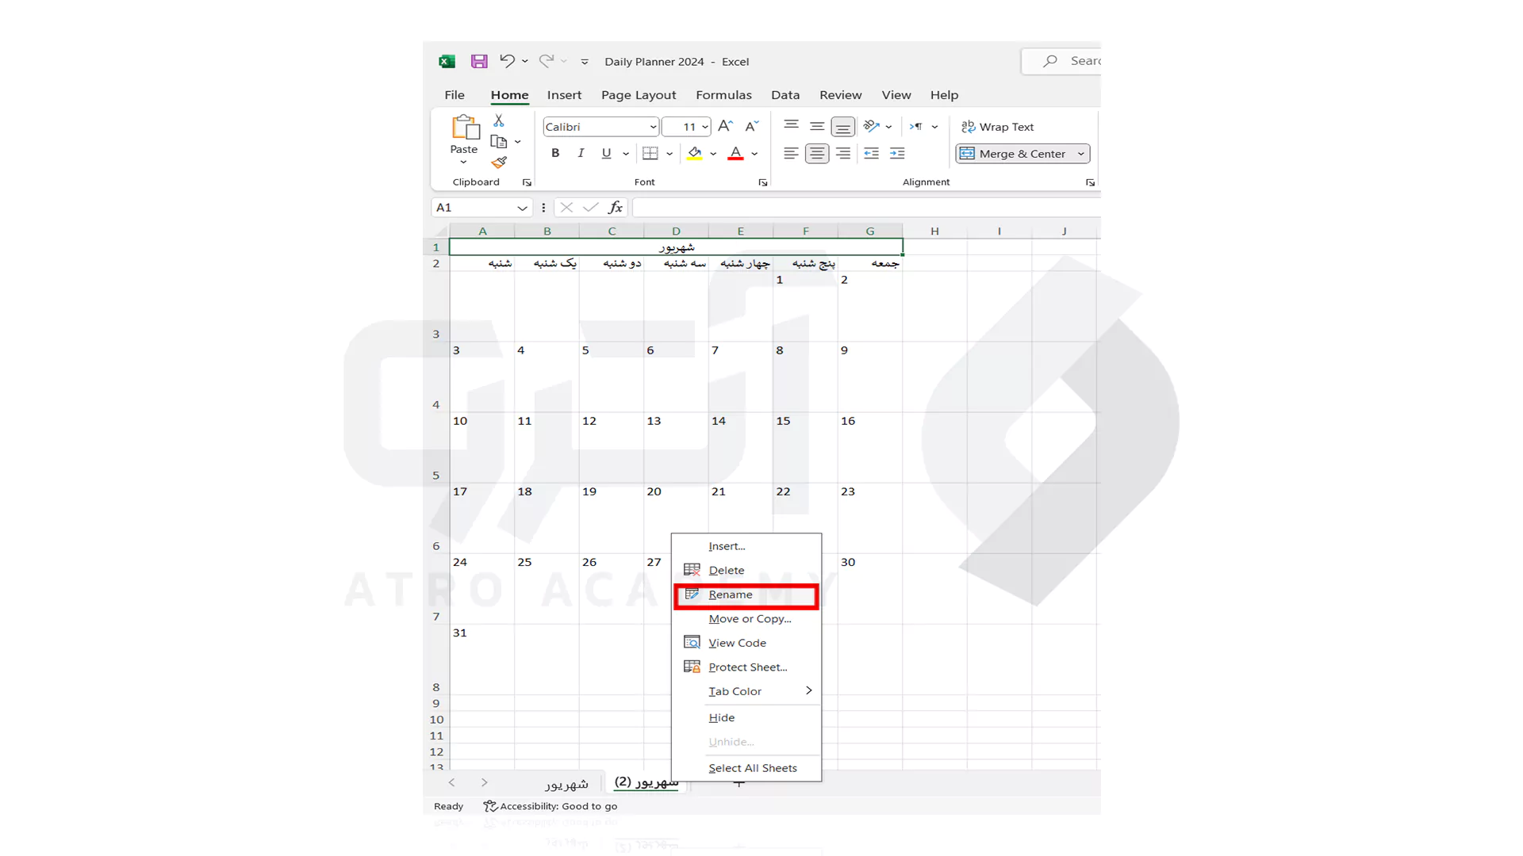Image resolution: width=1523 pixels, height=856 pixels.
Task: Click the Fill Color icon
Action: point(695,154)
